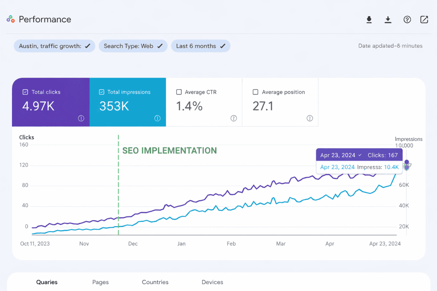Enable the Average position metric
The width and height of the screenshot is (437, 291).
[255, 92]
